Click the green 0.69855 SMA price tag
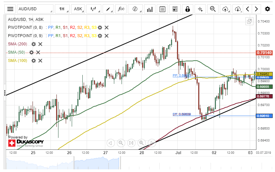The width and height of the screenshot is (275, 172). (264, 87)
